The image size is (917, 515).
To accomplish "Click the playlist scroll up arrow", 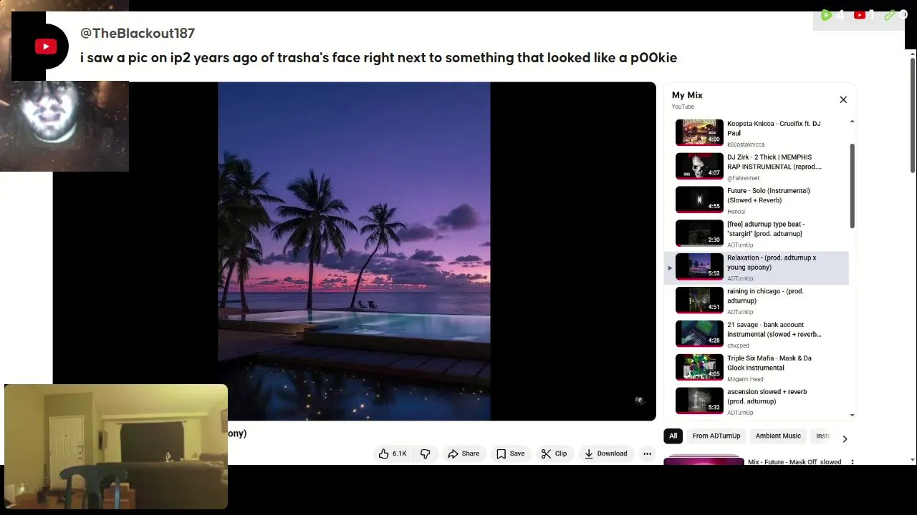I will (852, 121).
